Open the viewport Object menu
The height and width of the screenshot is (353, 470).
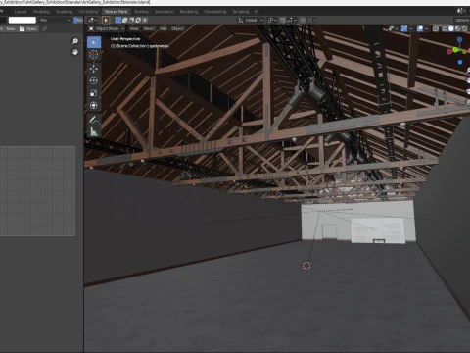pyautogui.click(x=177, y=29)
